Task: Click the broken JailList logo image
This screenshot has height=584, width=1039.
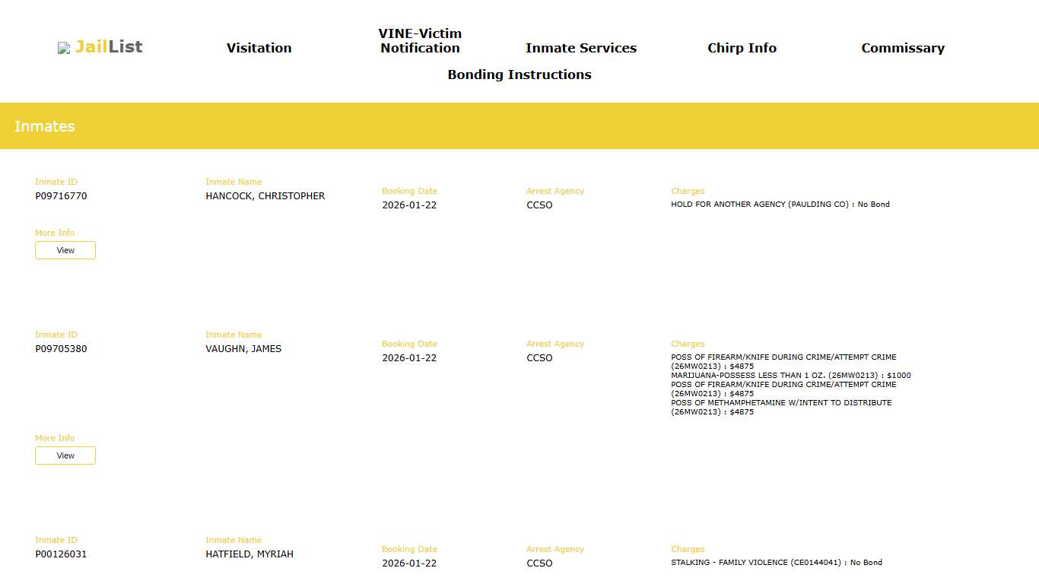Action: (x=64, y=48)
